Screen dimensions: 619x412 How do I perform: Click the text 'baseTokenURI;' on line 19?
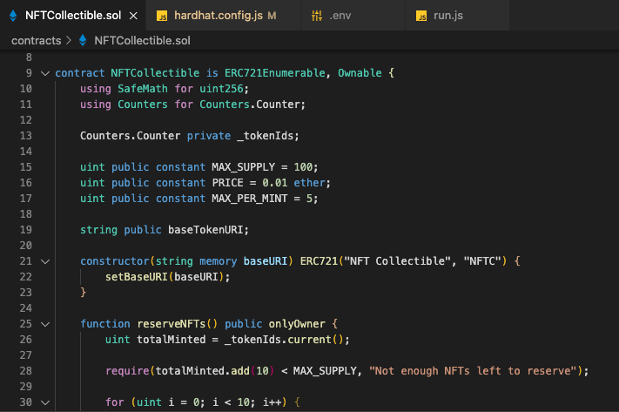[208, 230]
